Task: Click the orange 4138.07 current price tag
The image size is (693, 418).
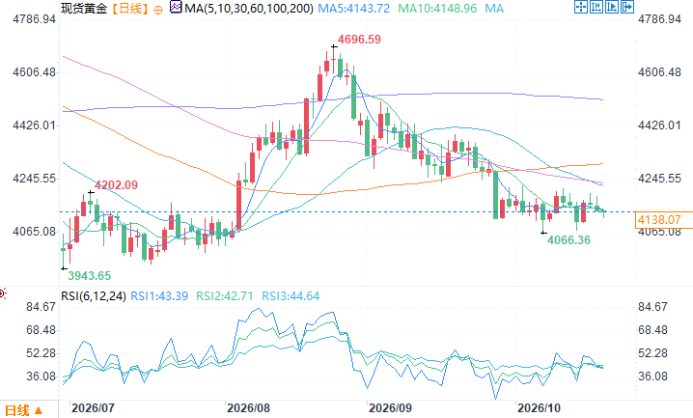Action: click(659, 219)
